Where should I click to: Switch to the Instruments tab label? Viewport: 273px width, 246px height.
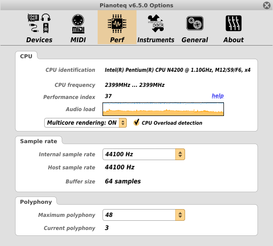pos(156,40)
